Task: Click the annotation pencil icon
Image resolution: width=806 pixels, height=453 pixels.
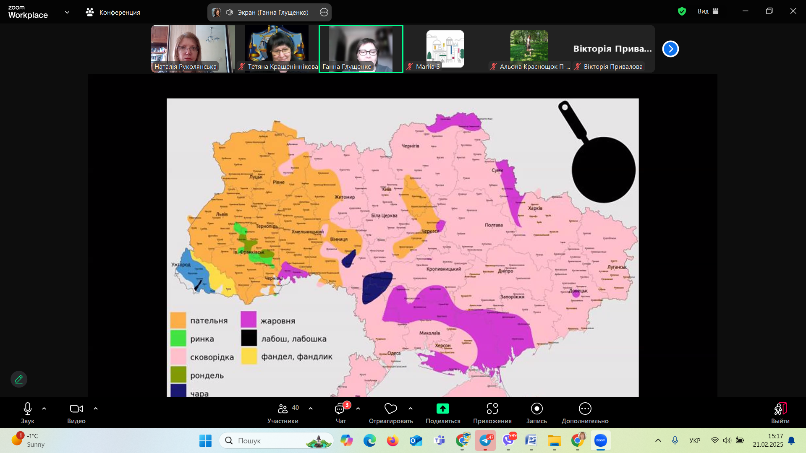Action: coord(19,379)
